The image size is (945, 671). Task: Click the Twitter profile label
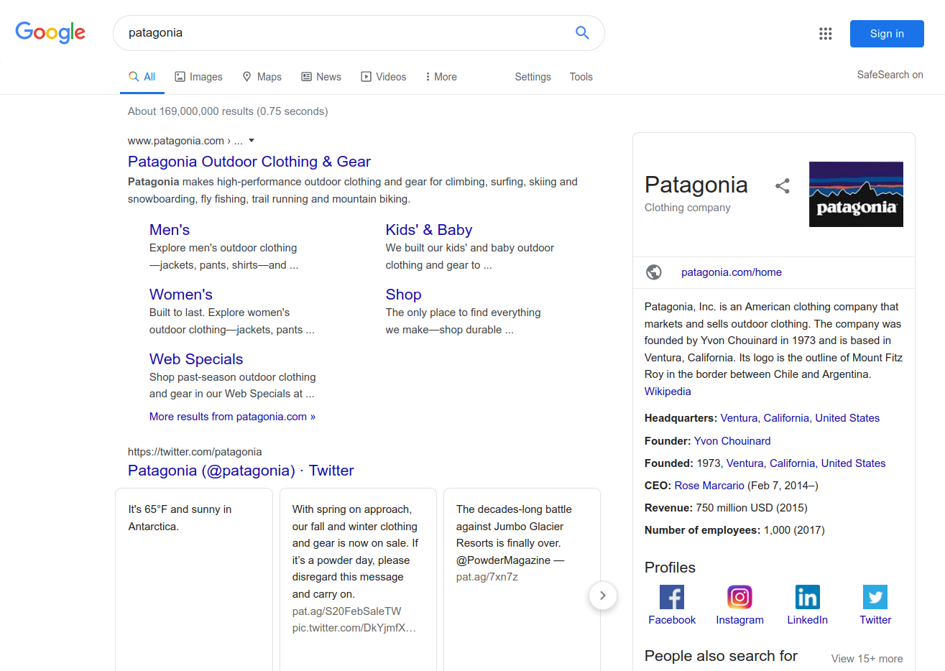tap(875, 620)
